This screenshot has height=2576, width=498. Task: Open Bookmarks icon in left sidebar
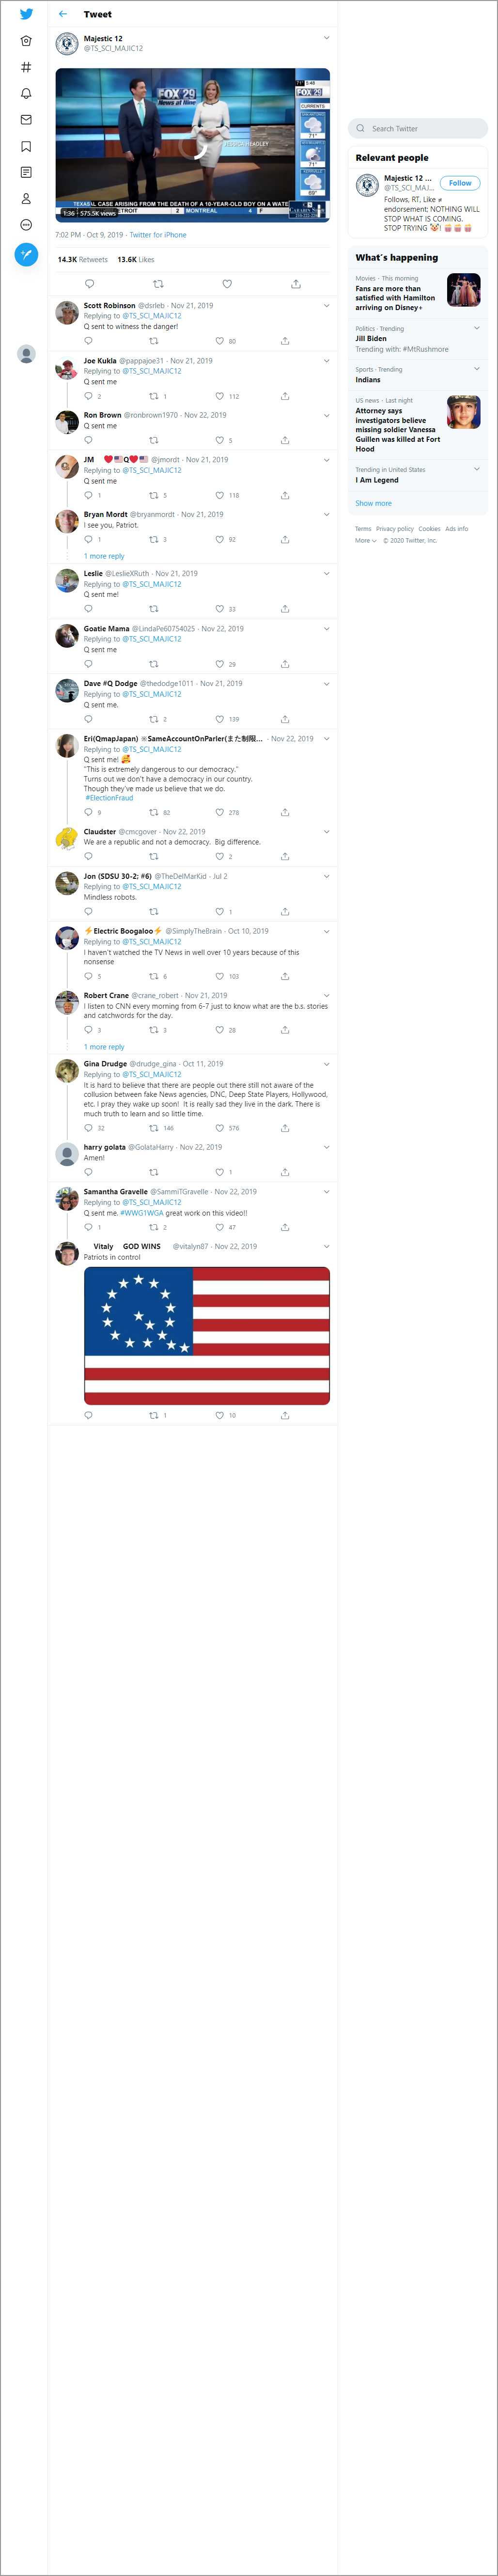click(x=26, y=146)
